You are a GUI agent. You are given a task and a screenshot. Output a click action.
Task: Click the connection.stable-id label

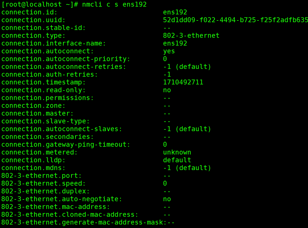[44, 28]
